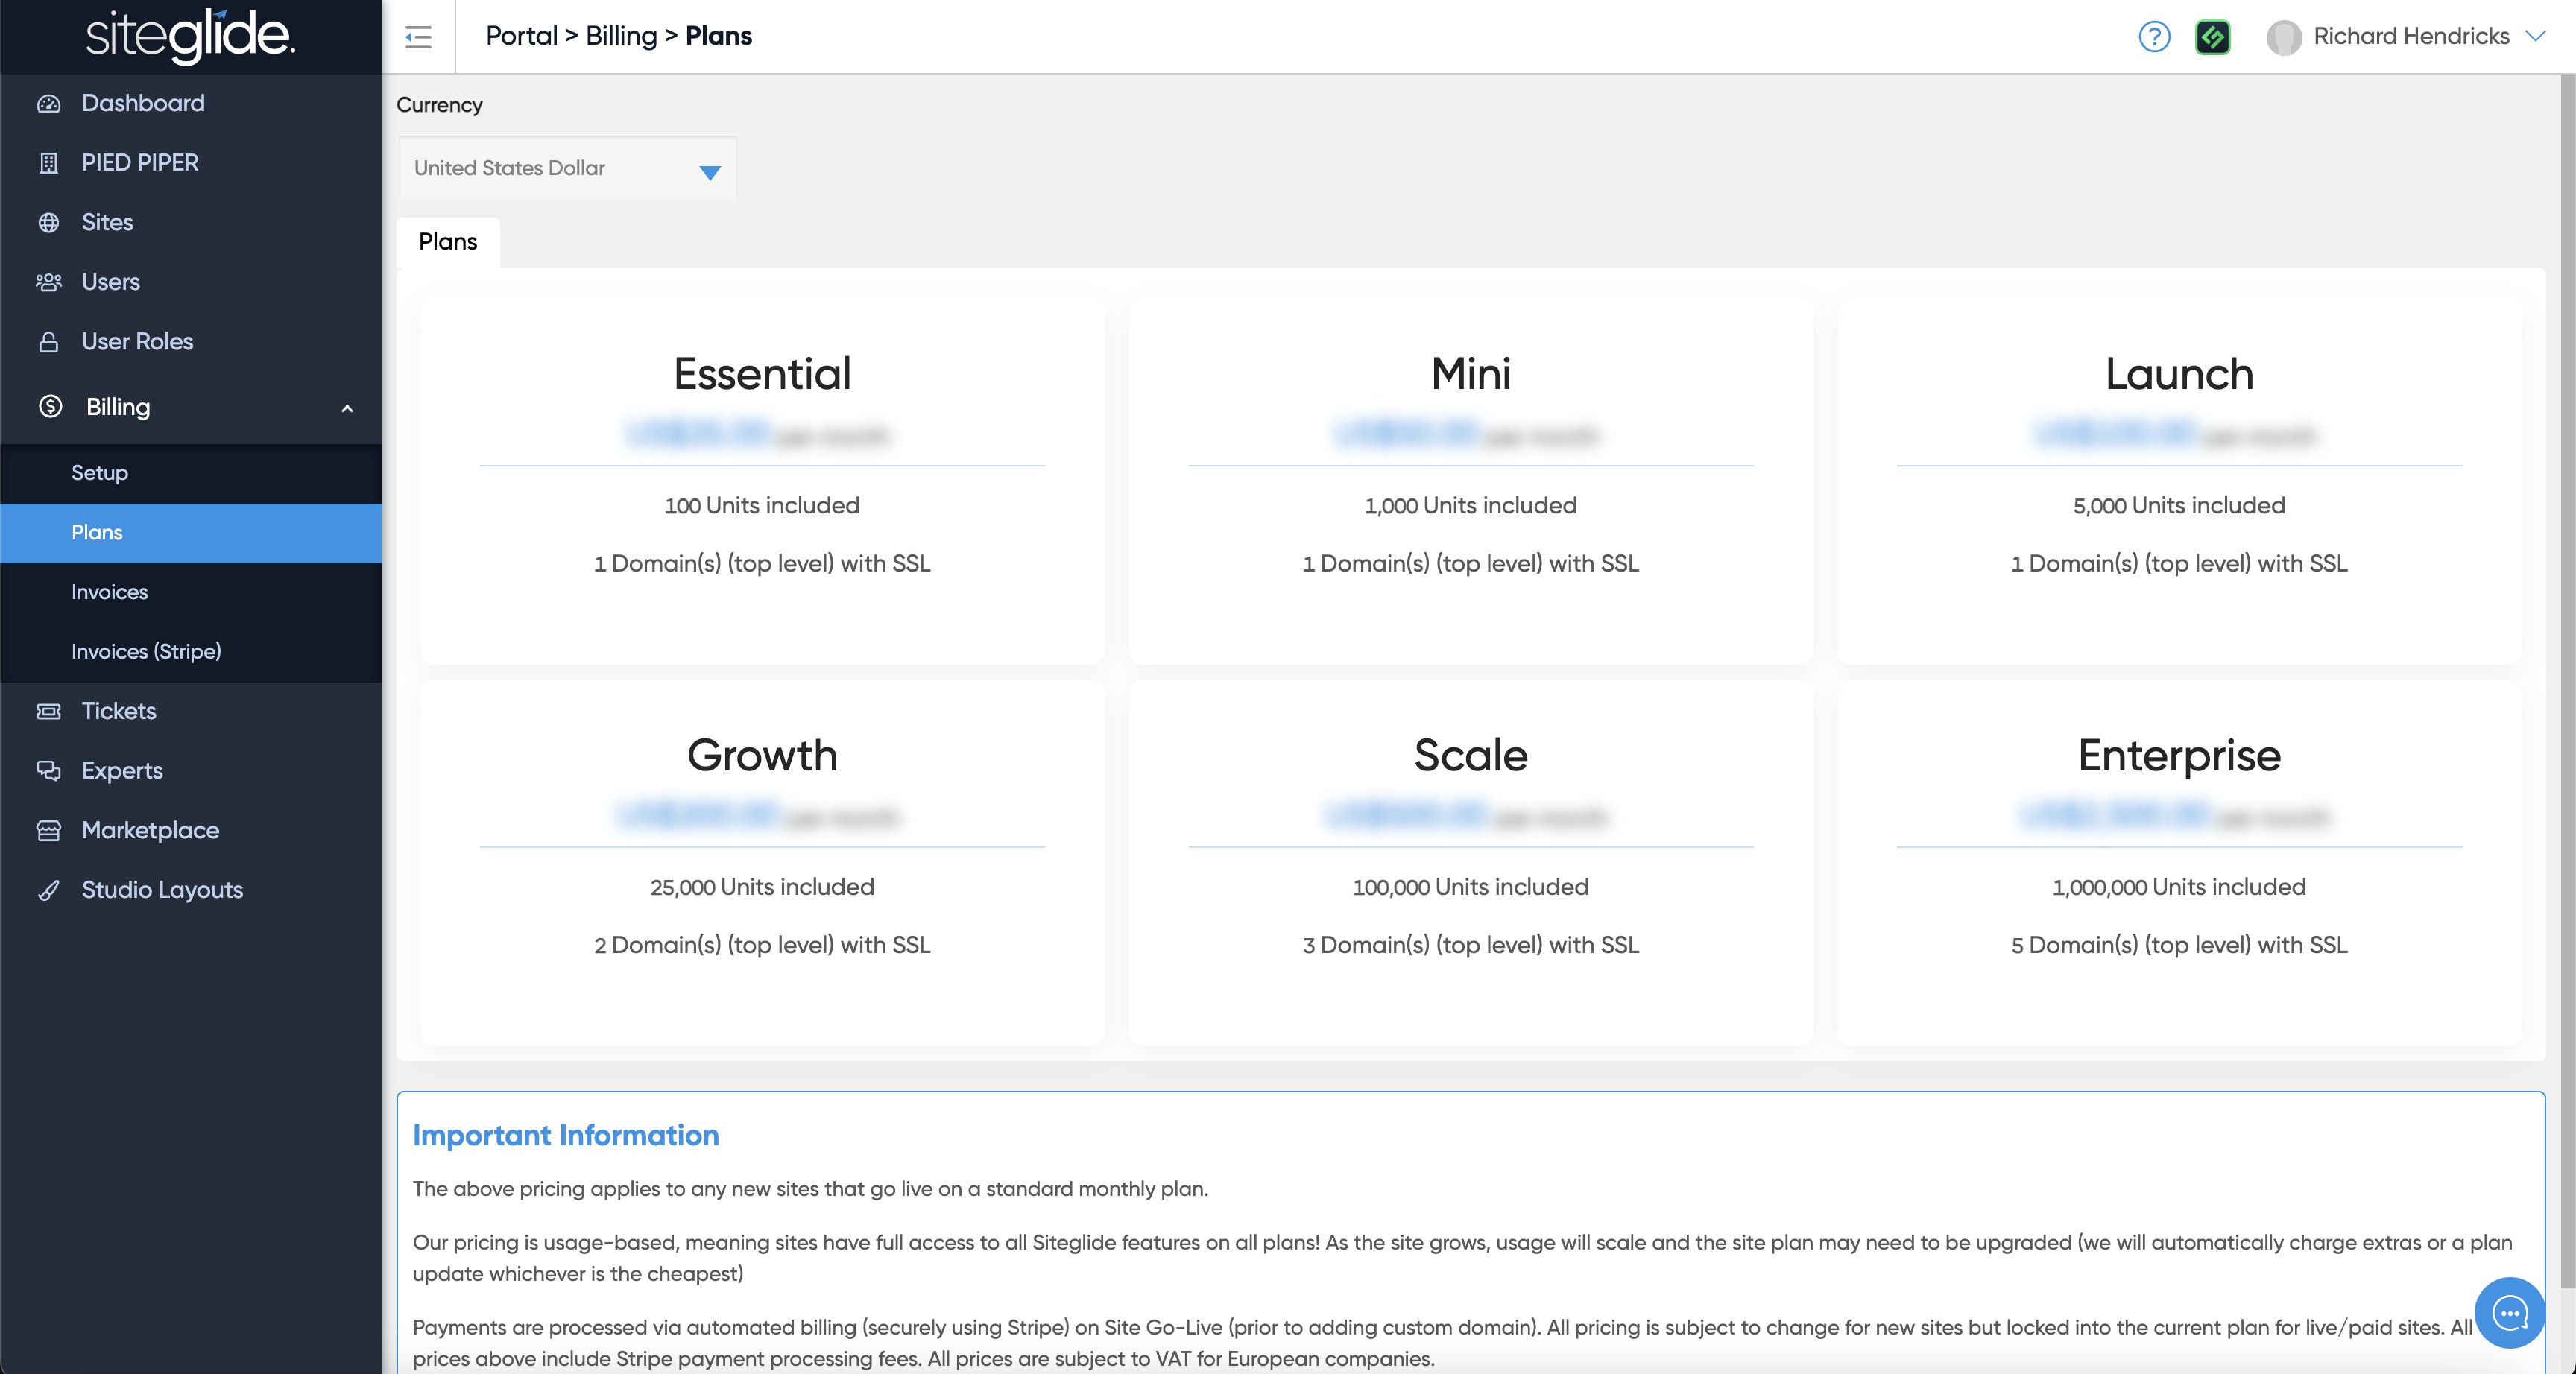Click the page's vertical scrollbar
This screenshot has height=1374, width=2576.
tap(2566, 680)
